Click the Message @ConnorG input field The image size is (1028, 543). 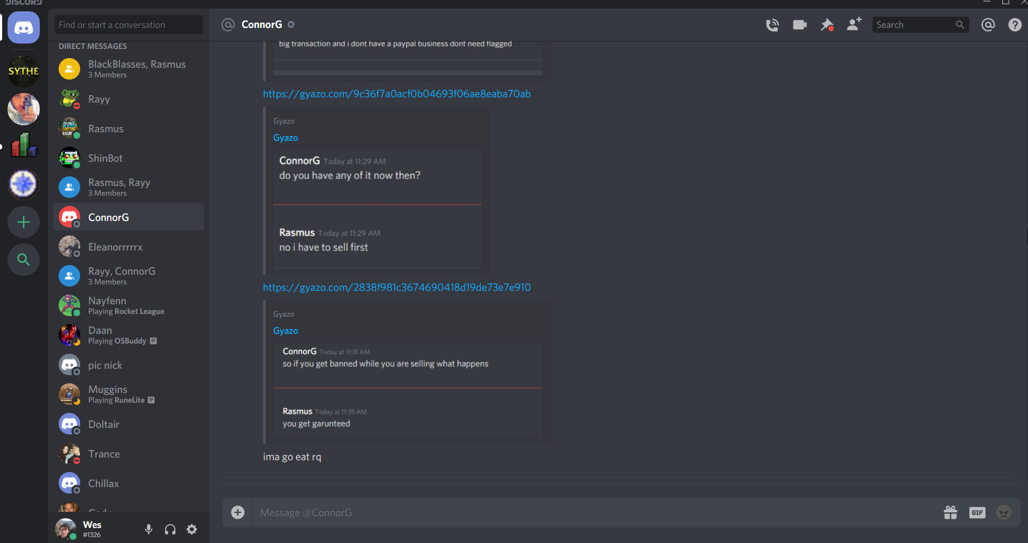[597, 512]
